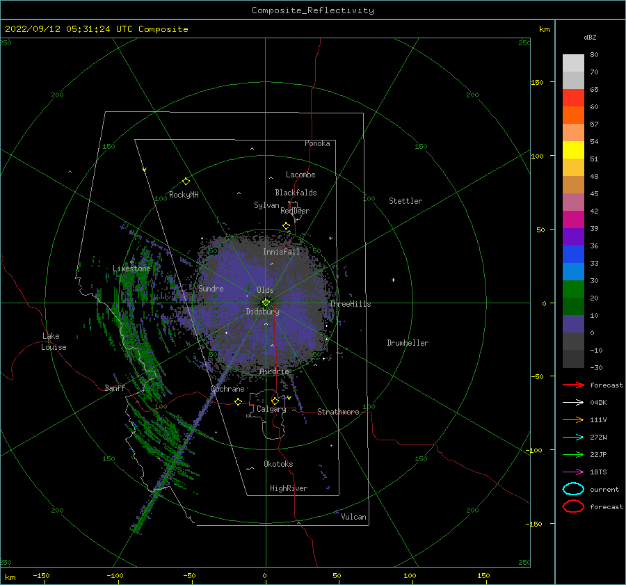Click the cyan 27ZW arrow in legend
The height and width of the screenshot is (585, 626).
[x=573, y=438]
